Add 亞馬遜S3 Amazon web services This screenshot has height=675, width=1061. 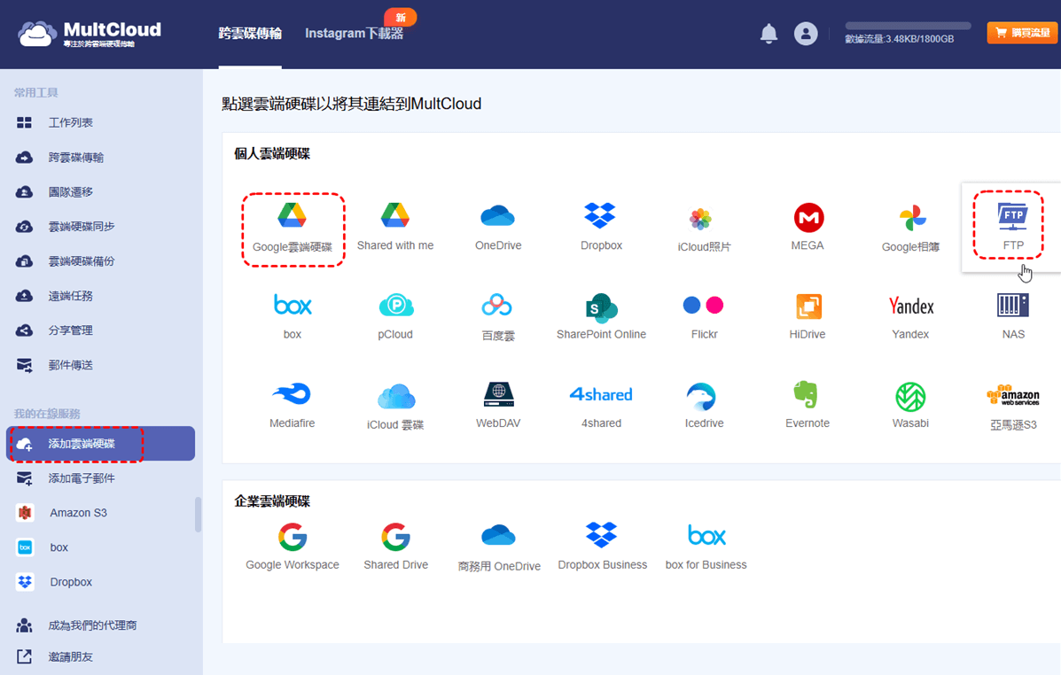1013,395
